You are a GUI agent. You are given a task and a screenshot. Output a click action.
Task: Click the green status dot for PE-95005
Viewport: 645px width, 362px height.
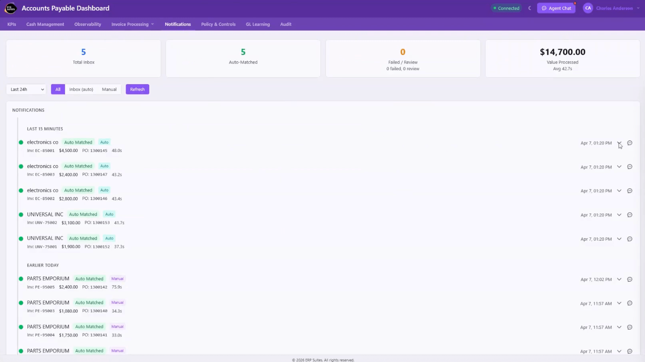[21, 279]
